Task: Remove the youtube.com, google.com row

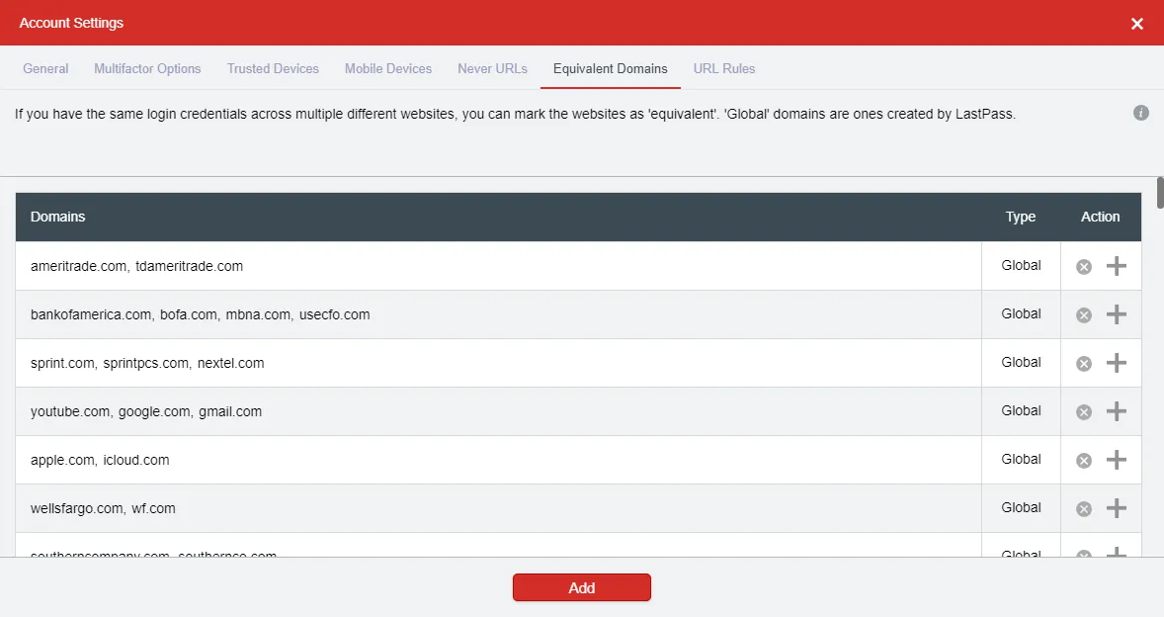Action: (x=1084, y=412)
